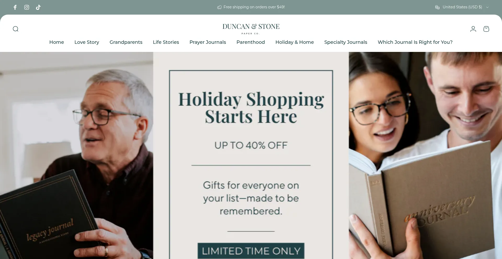
Task: Open the Love Story menu
Action: pyautogui.click(x=87, y=42)
